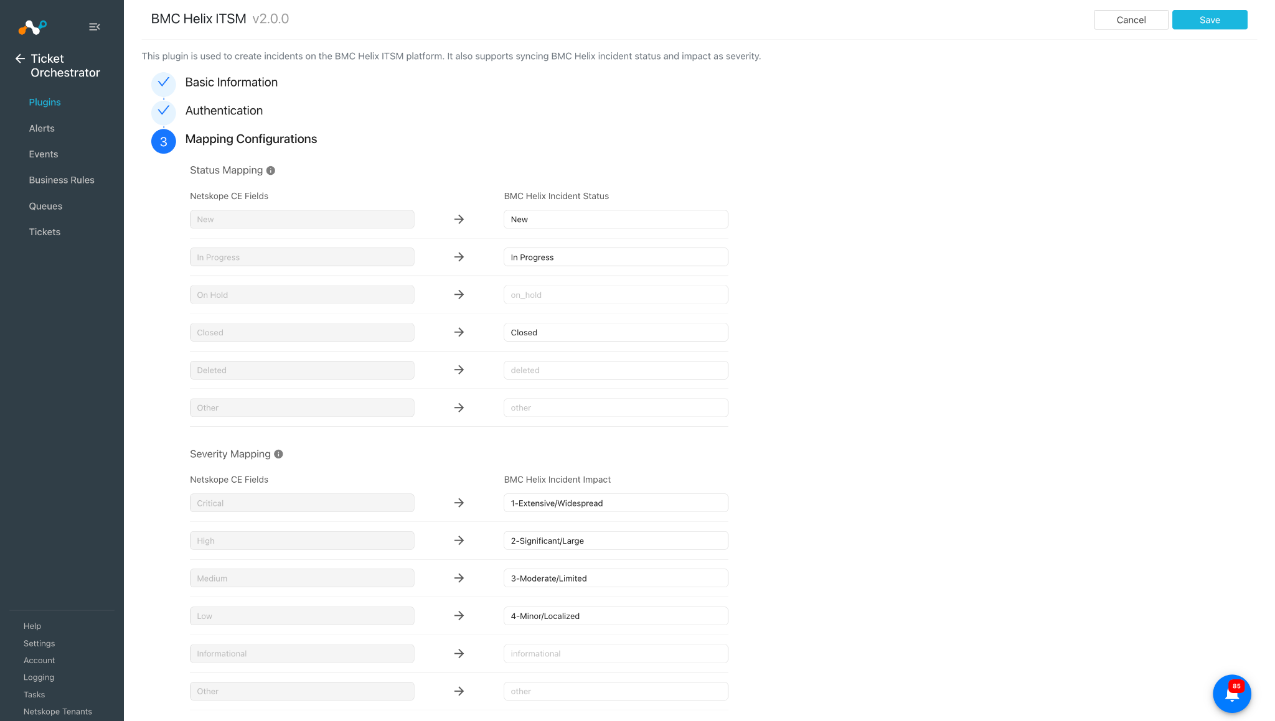
Task: Open Queues in the sidebar
Action: pyautogui.click(x=45, y=206)
